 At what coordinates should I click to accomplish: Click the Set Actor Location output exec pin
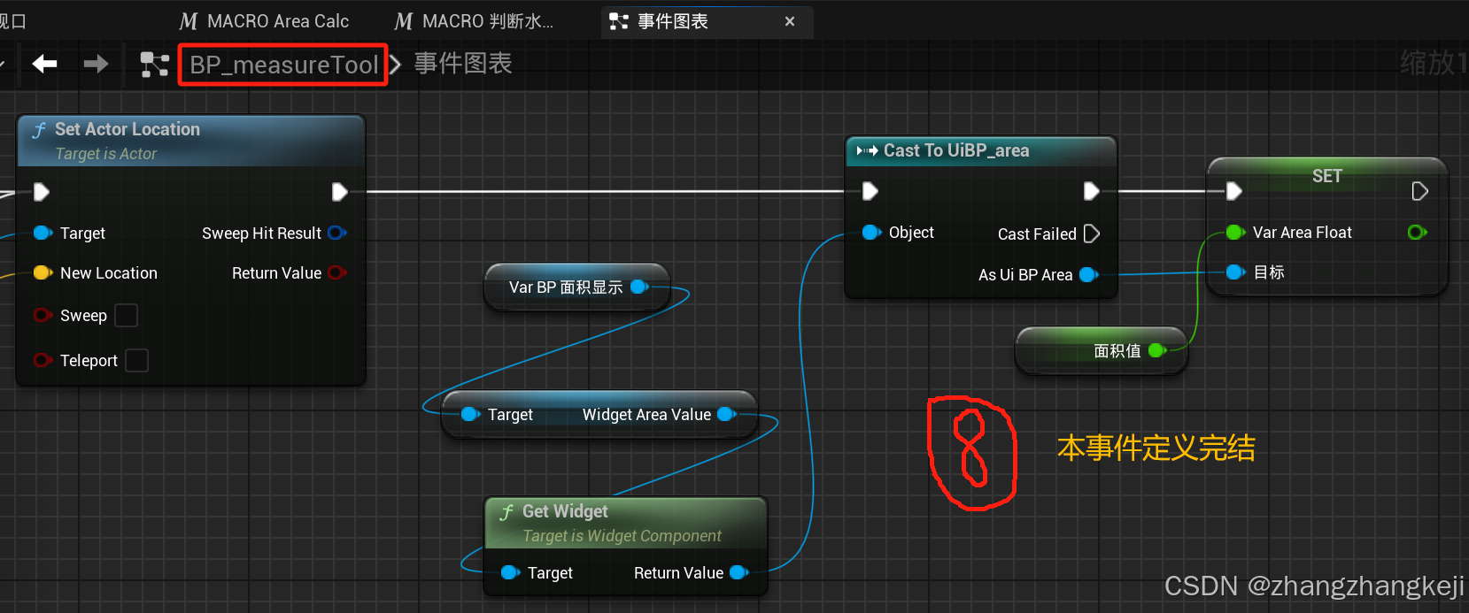tap(339, 192)
